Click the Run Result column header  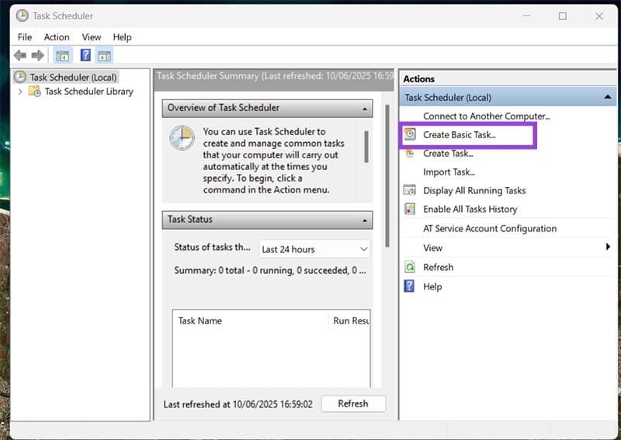click(349, 320)
